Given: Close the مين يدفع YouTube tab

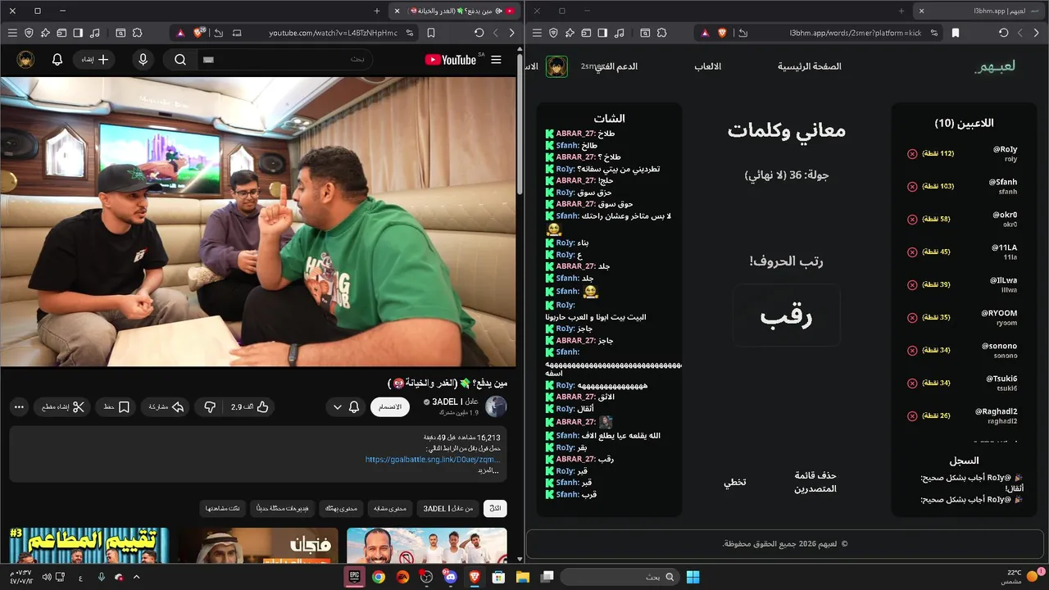Looking at the screenshot, I should coord(397,11).
